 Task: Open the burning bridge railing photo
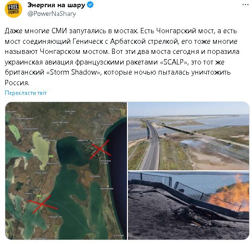click(x=189, y=205)
